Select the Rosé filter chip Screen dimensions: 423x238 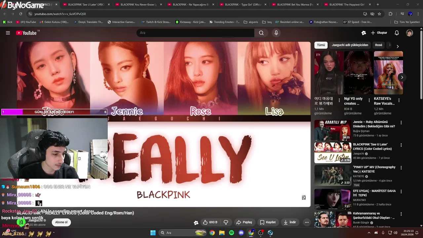[379, 45]
